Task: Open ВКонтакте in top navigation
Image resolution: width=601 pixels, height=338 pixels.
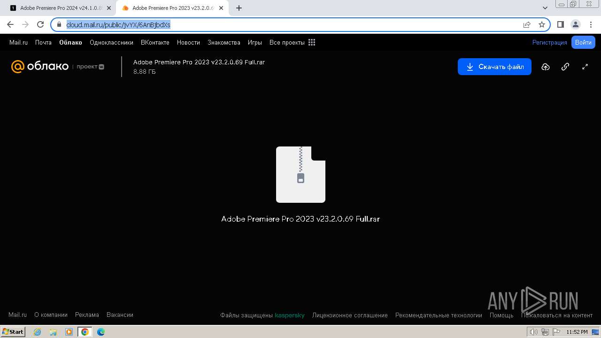Action: point(155,42)
